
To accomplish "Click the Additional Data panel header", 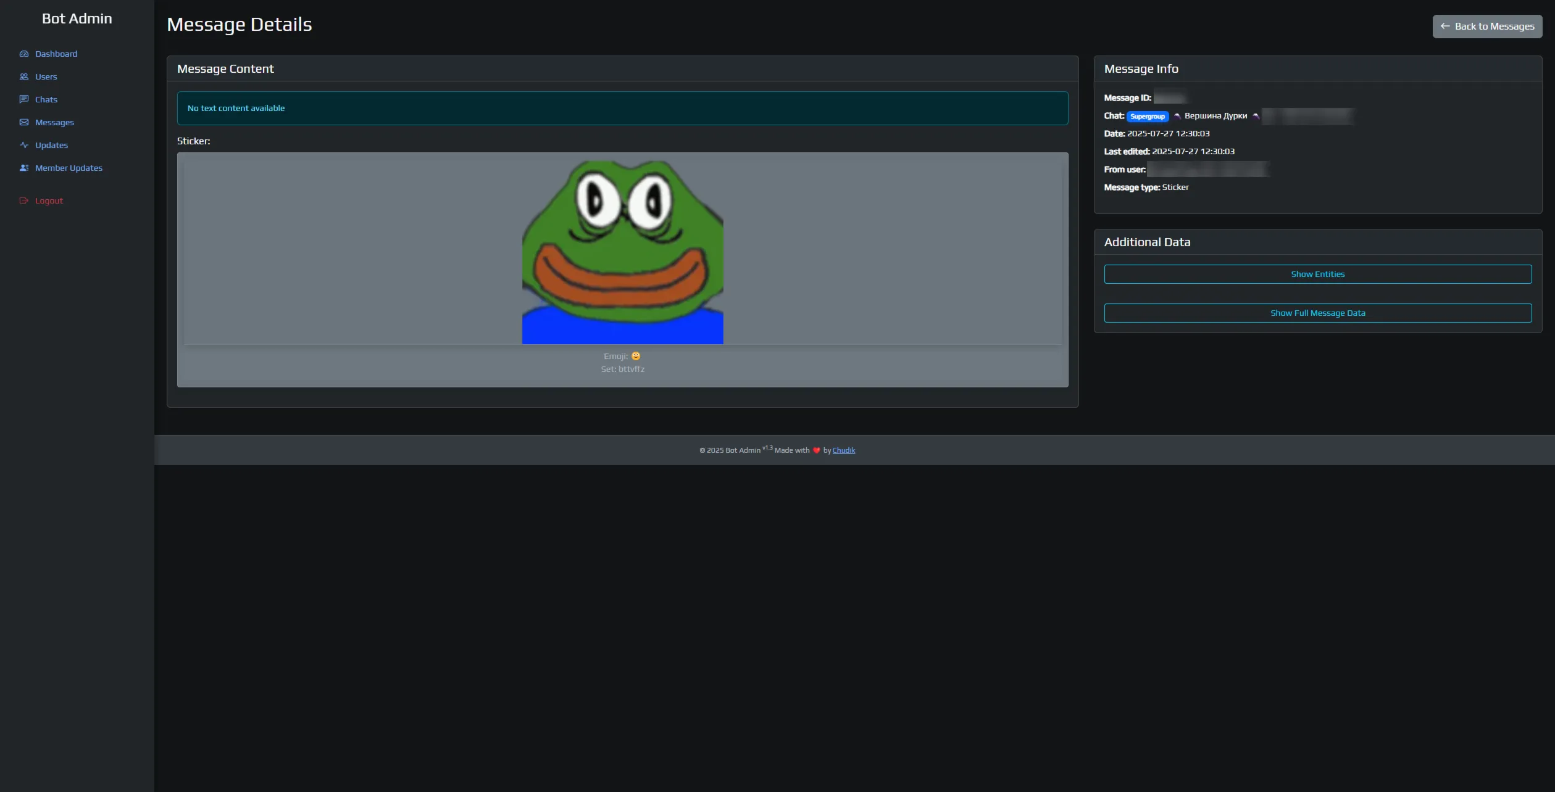I will (x=1317, y=242).
